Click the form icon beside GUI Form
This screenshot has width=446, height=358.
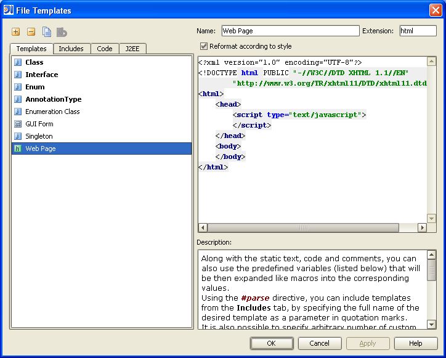pos(18,124)
